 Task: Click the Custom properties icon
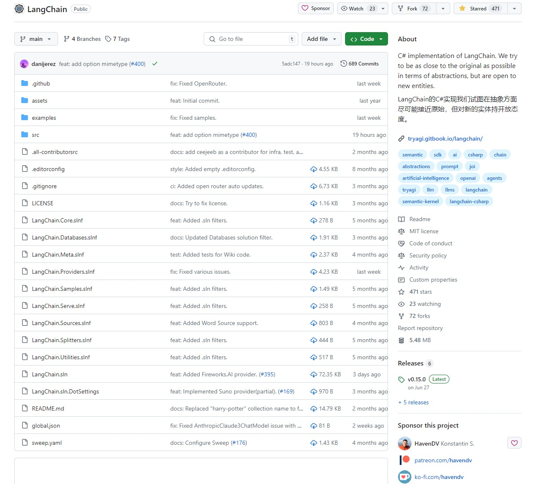pos(401,280)
